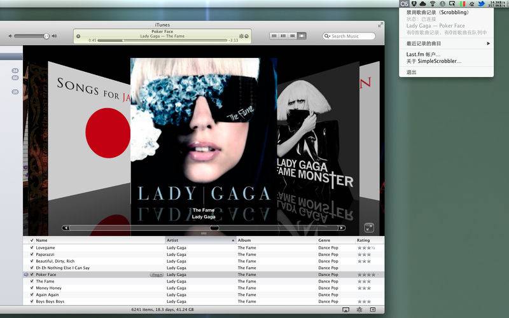Uncheck the Lovegame song checkbox

(32, 247)
